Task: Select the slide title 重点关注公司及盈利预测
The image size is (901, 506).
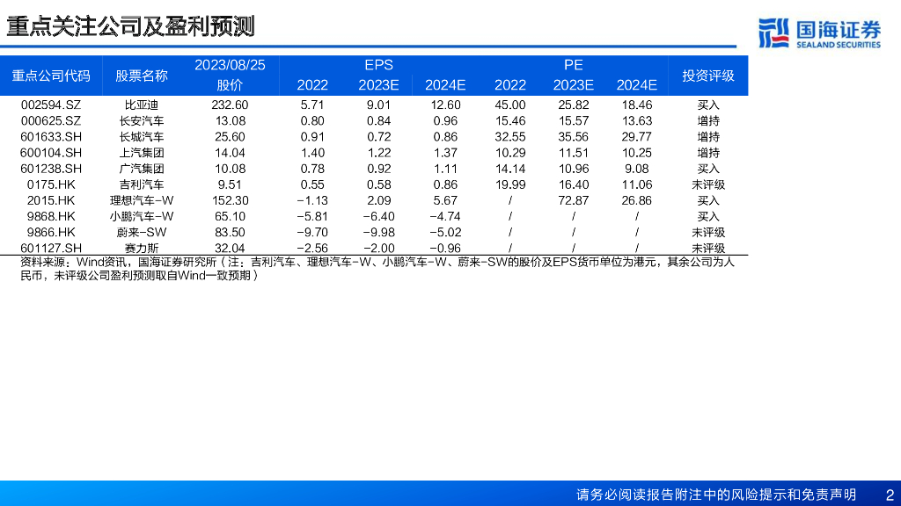Action: click(130, 26)
